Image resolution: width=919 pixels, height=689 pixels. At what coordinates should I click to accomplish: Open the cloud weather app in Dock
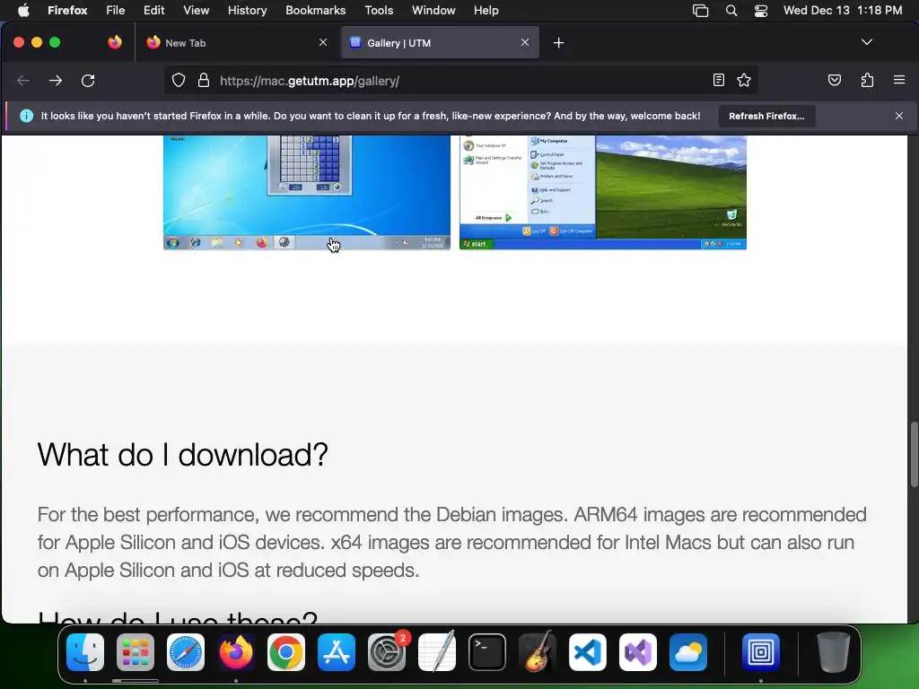[x=688, y=652]
